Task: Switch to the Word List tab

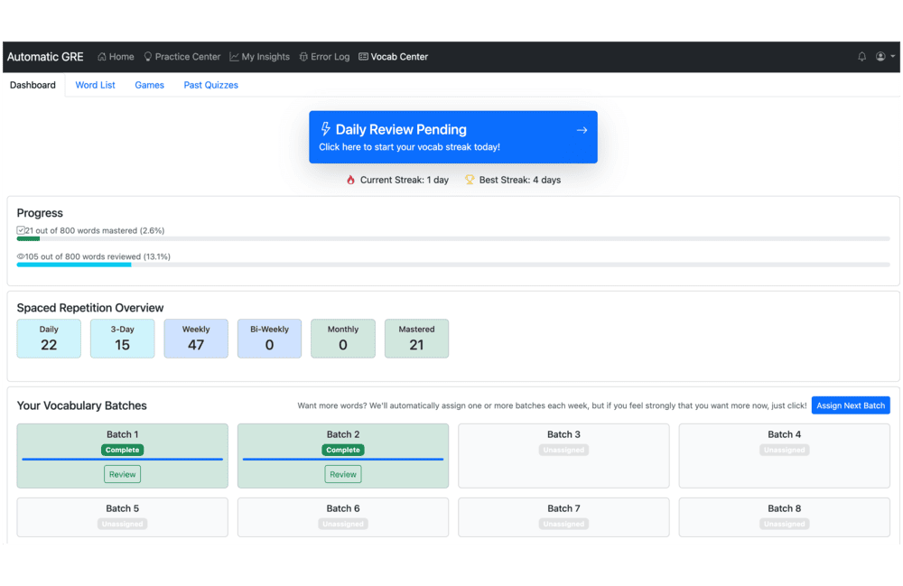Action: point(95,85)
